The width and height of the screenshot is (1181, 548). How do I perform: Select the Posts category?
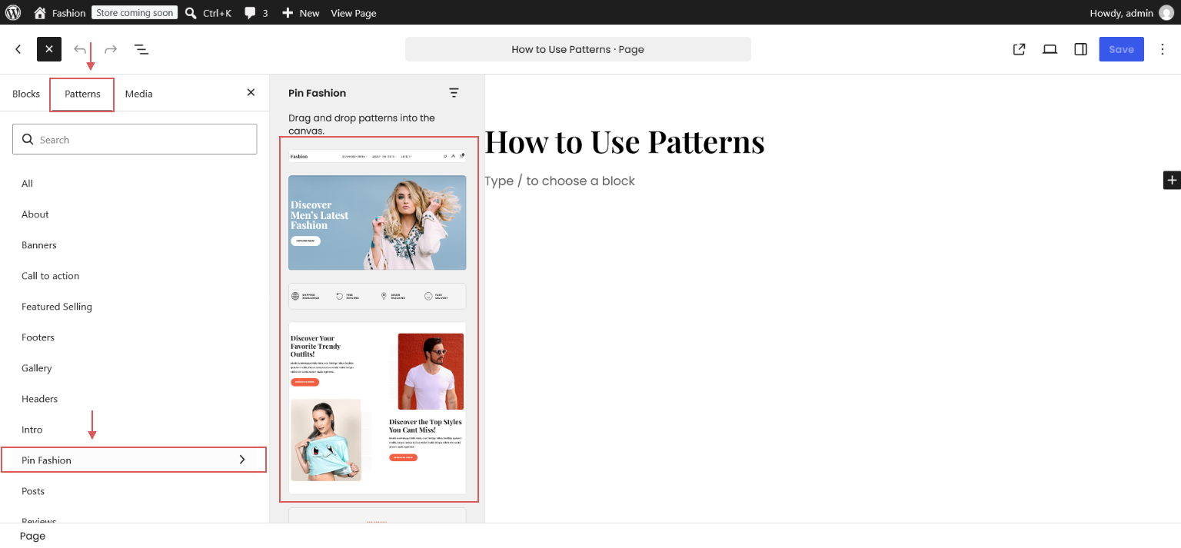pyautogui.click(x=135, y=491)
